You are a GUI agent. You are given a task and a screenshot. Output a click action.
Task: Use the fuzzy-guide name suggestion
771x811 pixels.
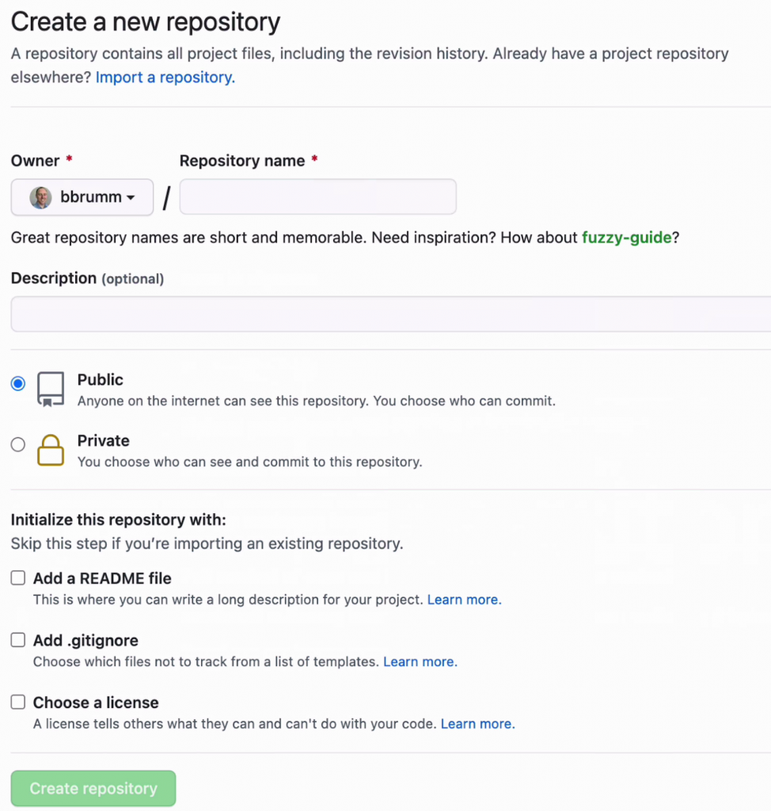click(627, 238)
